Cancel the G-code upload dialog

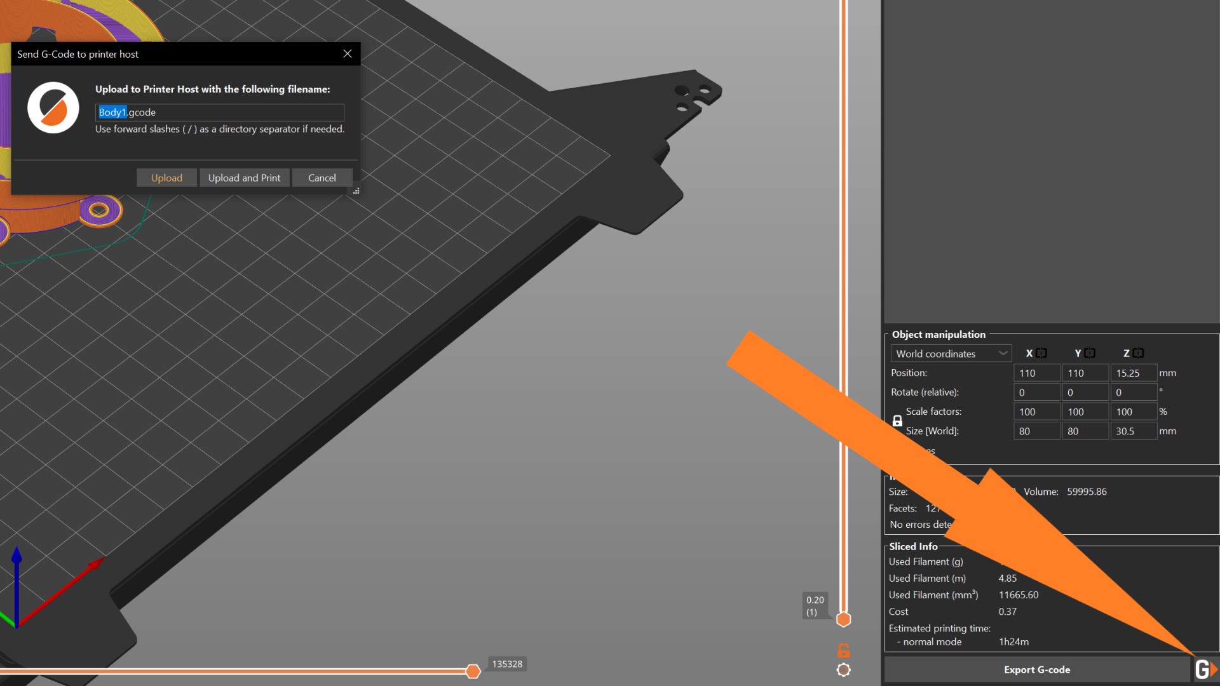(x=322, y=178)
